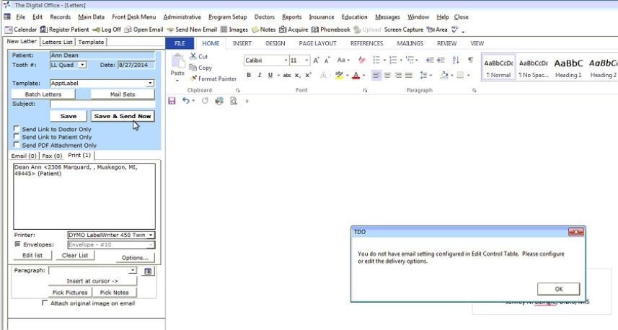Click the Format Painter tool

pyautogui.click(x=213, y=79)
